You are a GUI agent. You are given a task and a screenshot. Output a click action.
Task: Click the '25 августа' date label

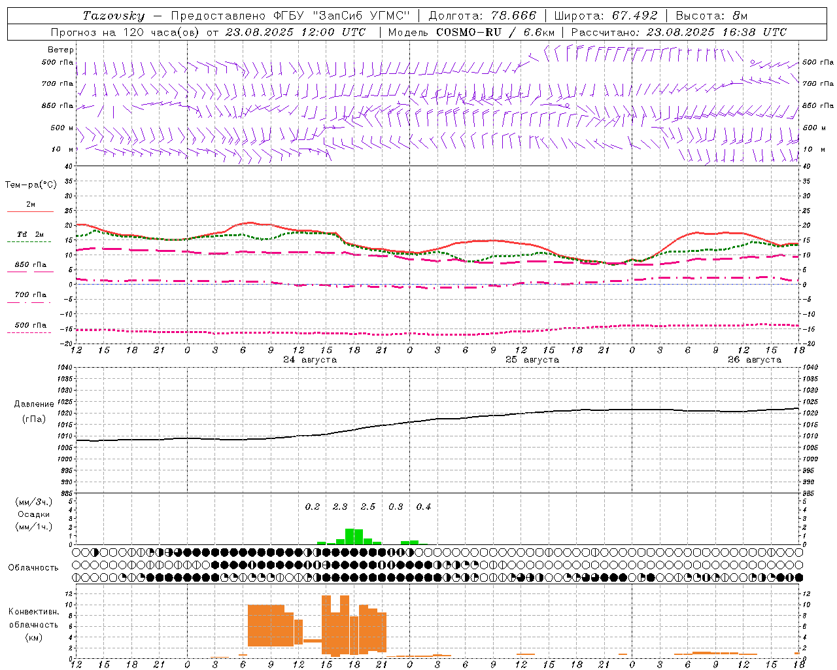[532, 360]
